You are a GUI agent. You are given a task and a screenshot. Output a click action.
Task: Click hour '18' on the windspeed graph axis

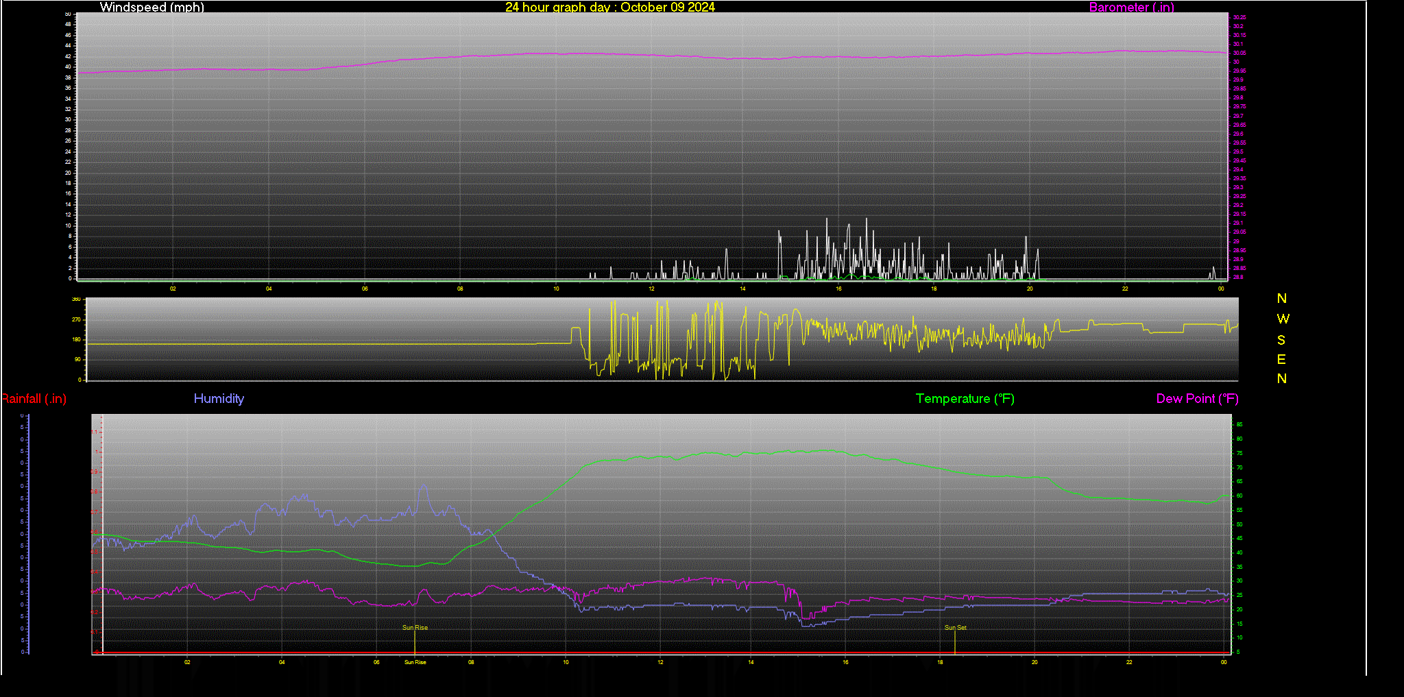click(934, 289)
